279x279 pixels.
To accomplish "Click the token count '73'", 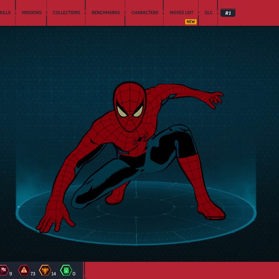I will (33, 274).
